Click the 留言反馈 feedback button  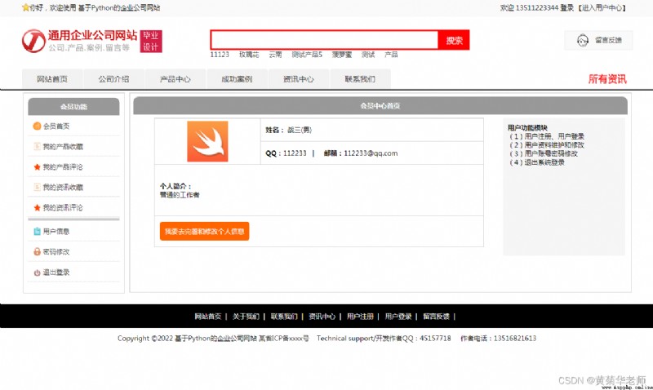(x=598, y=40)
